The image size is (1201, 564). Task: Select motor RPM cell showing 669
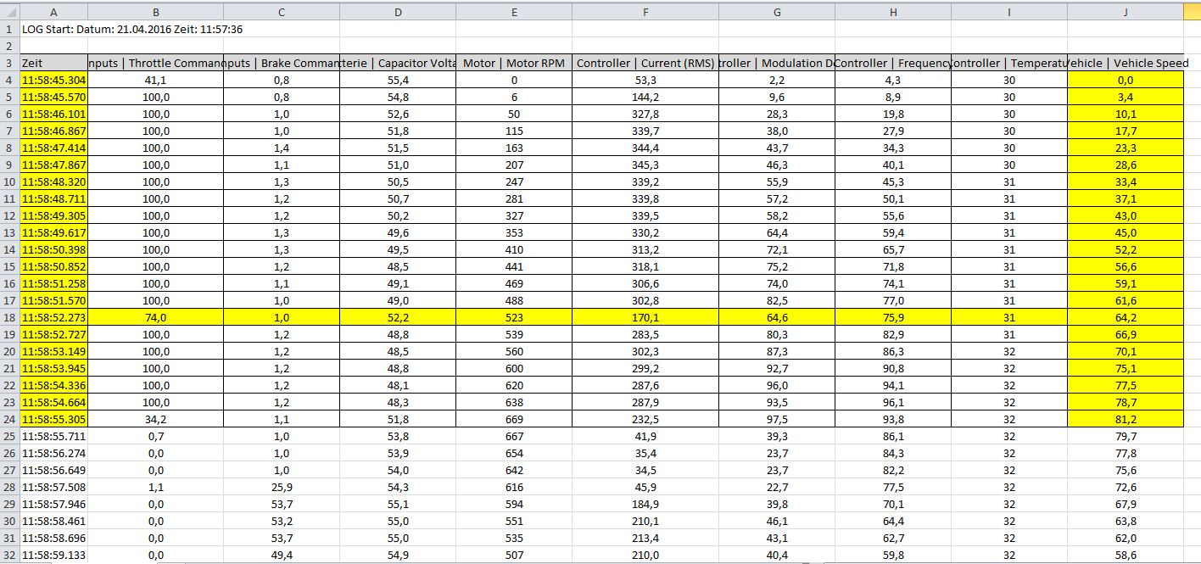514,419
